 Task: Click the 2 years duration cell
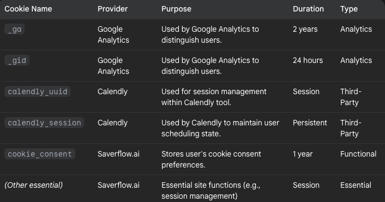pos(305,29)
